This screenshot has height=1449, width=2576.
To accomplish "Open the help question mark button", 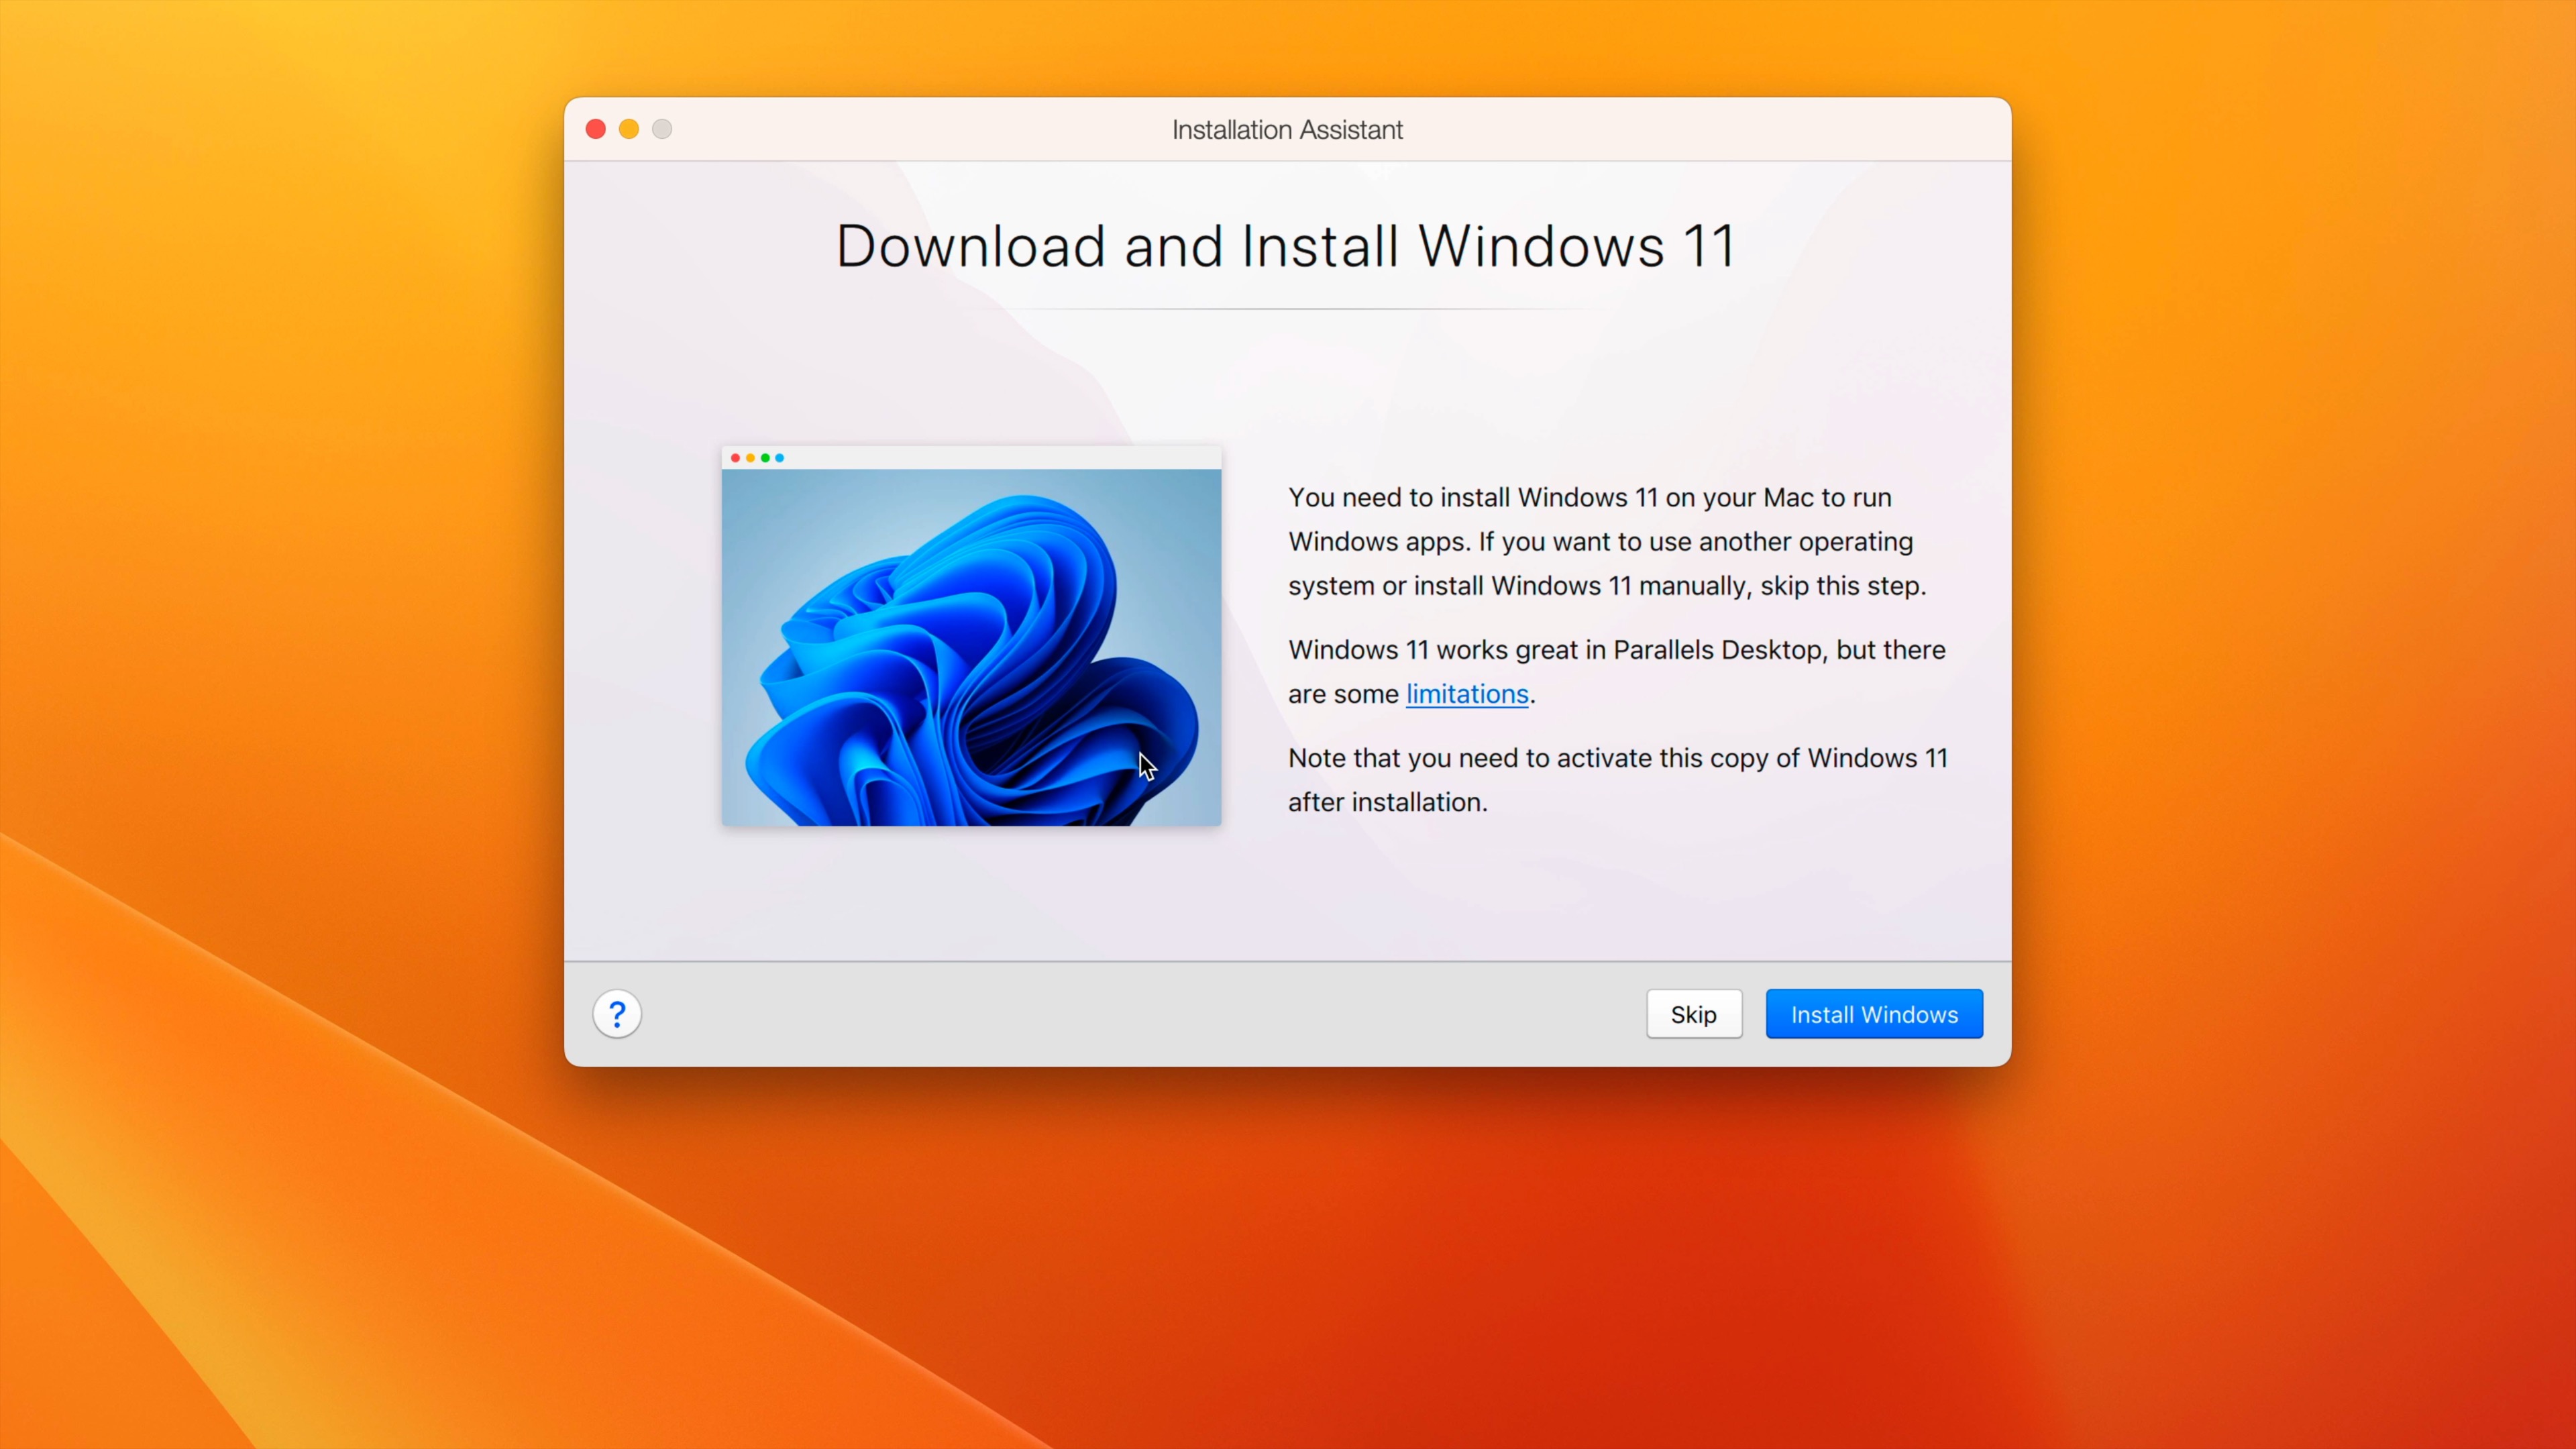I will 617,1014.
